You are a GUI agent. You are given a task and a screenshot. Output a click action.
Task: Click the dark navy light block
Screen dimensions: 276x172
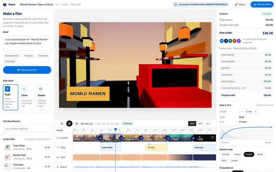coord(204,157)
